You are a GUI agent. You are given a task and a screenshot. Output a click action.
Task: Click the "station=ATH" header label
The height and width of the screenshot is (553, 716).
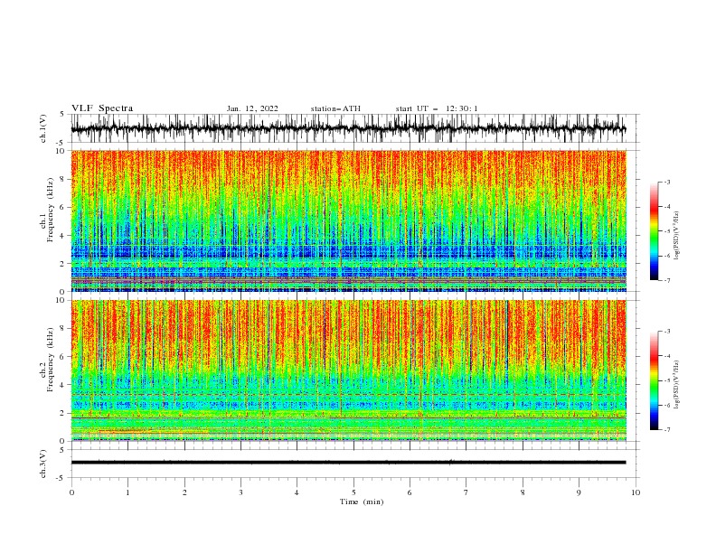point(335,108)
